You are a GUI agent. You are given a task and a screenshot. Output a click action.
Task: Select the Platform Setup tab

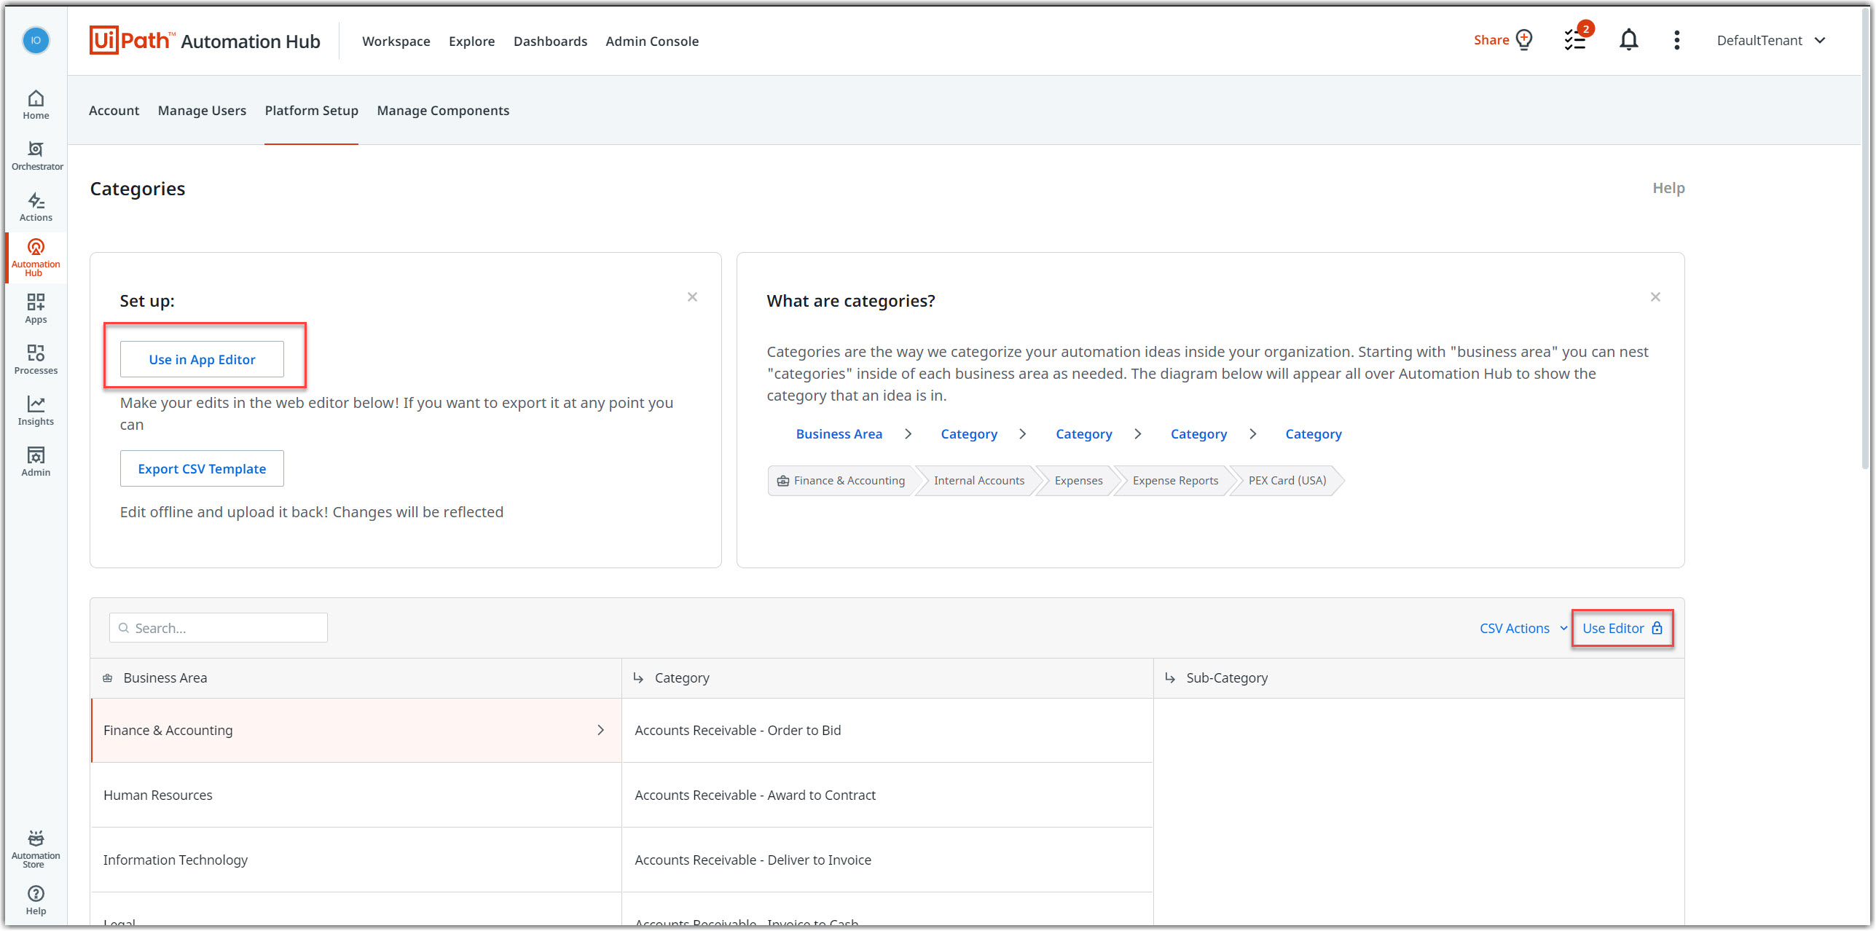tap(311, 111)
